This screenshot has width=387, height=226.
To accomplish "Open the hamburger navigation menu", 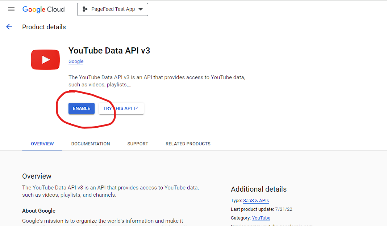I will pos(11,9).
